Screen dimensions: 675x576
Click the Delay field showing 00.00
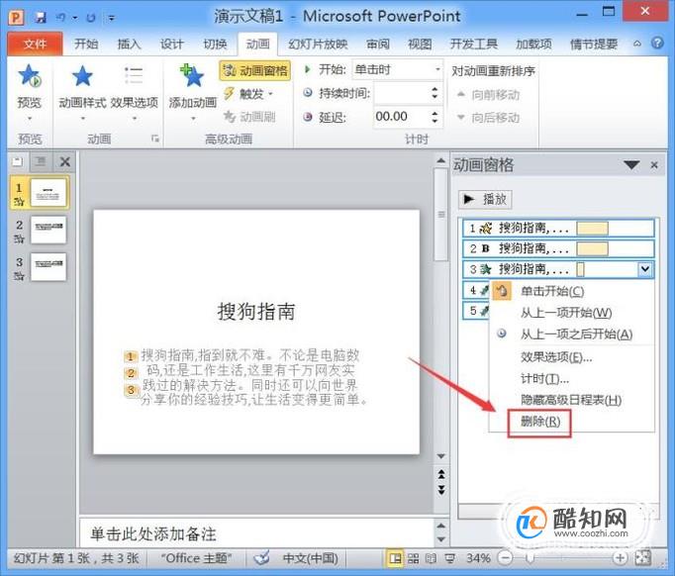pos(401,116)
